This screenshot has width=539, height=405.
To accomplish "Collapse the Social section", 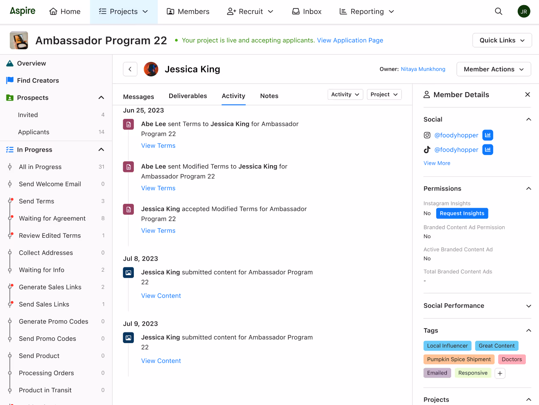I will [528, 119].
